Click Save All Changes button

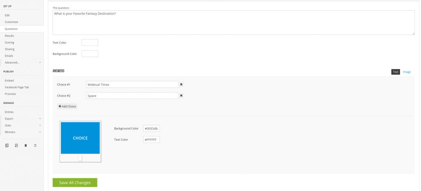point(75,182)
